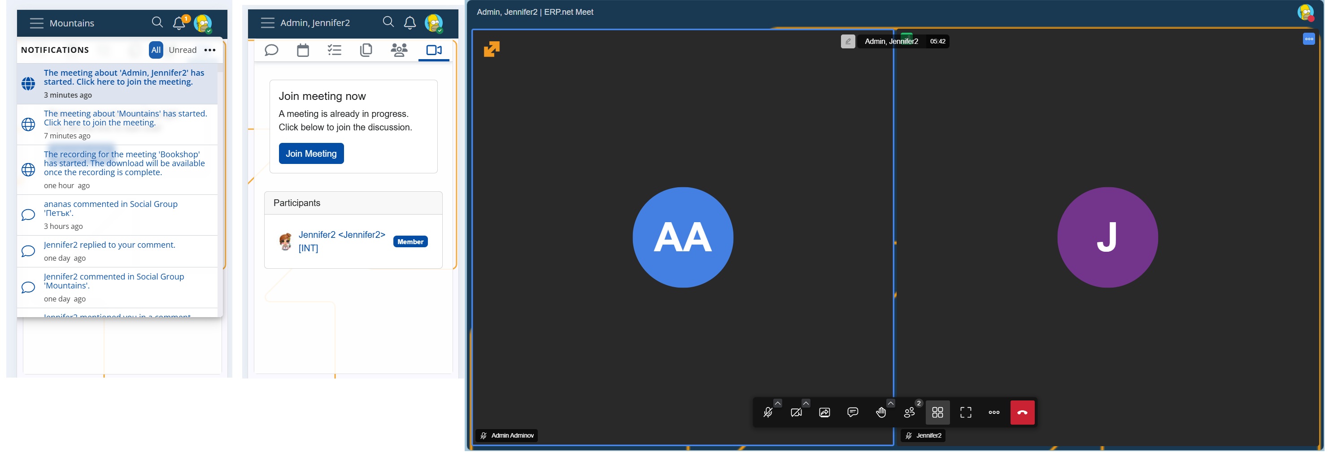Hang up the call

tap(1023, 413)
